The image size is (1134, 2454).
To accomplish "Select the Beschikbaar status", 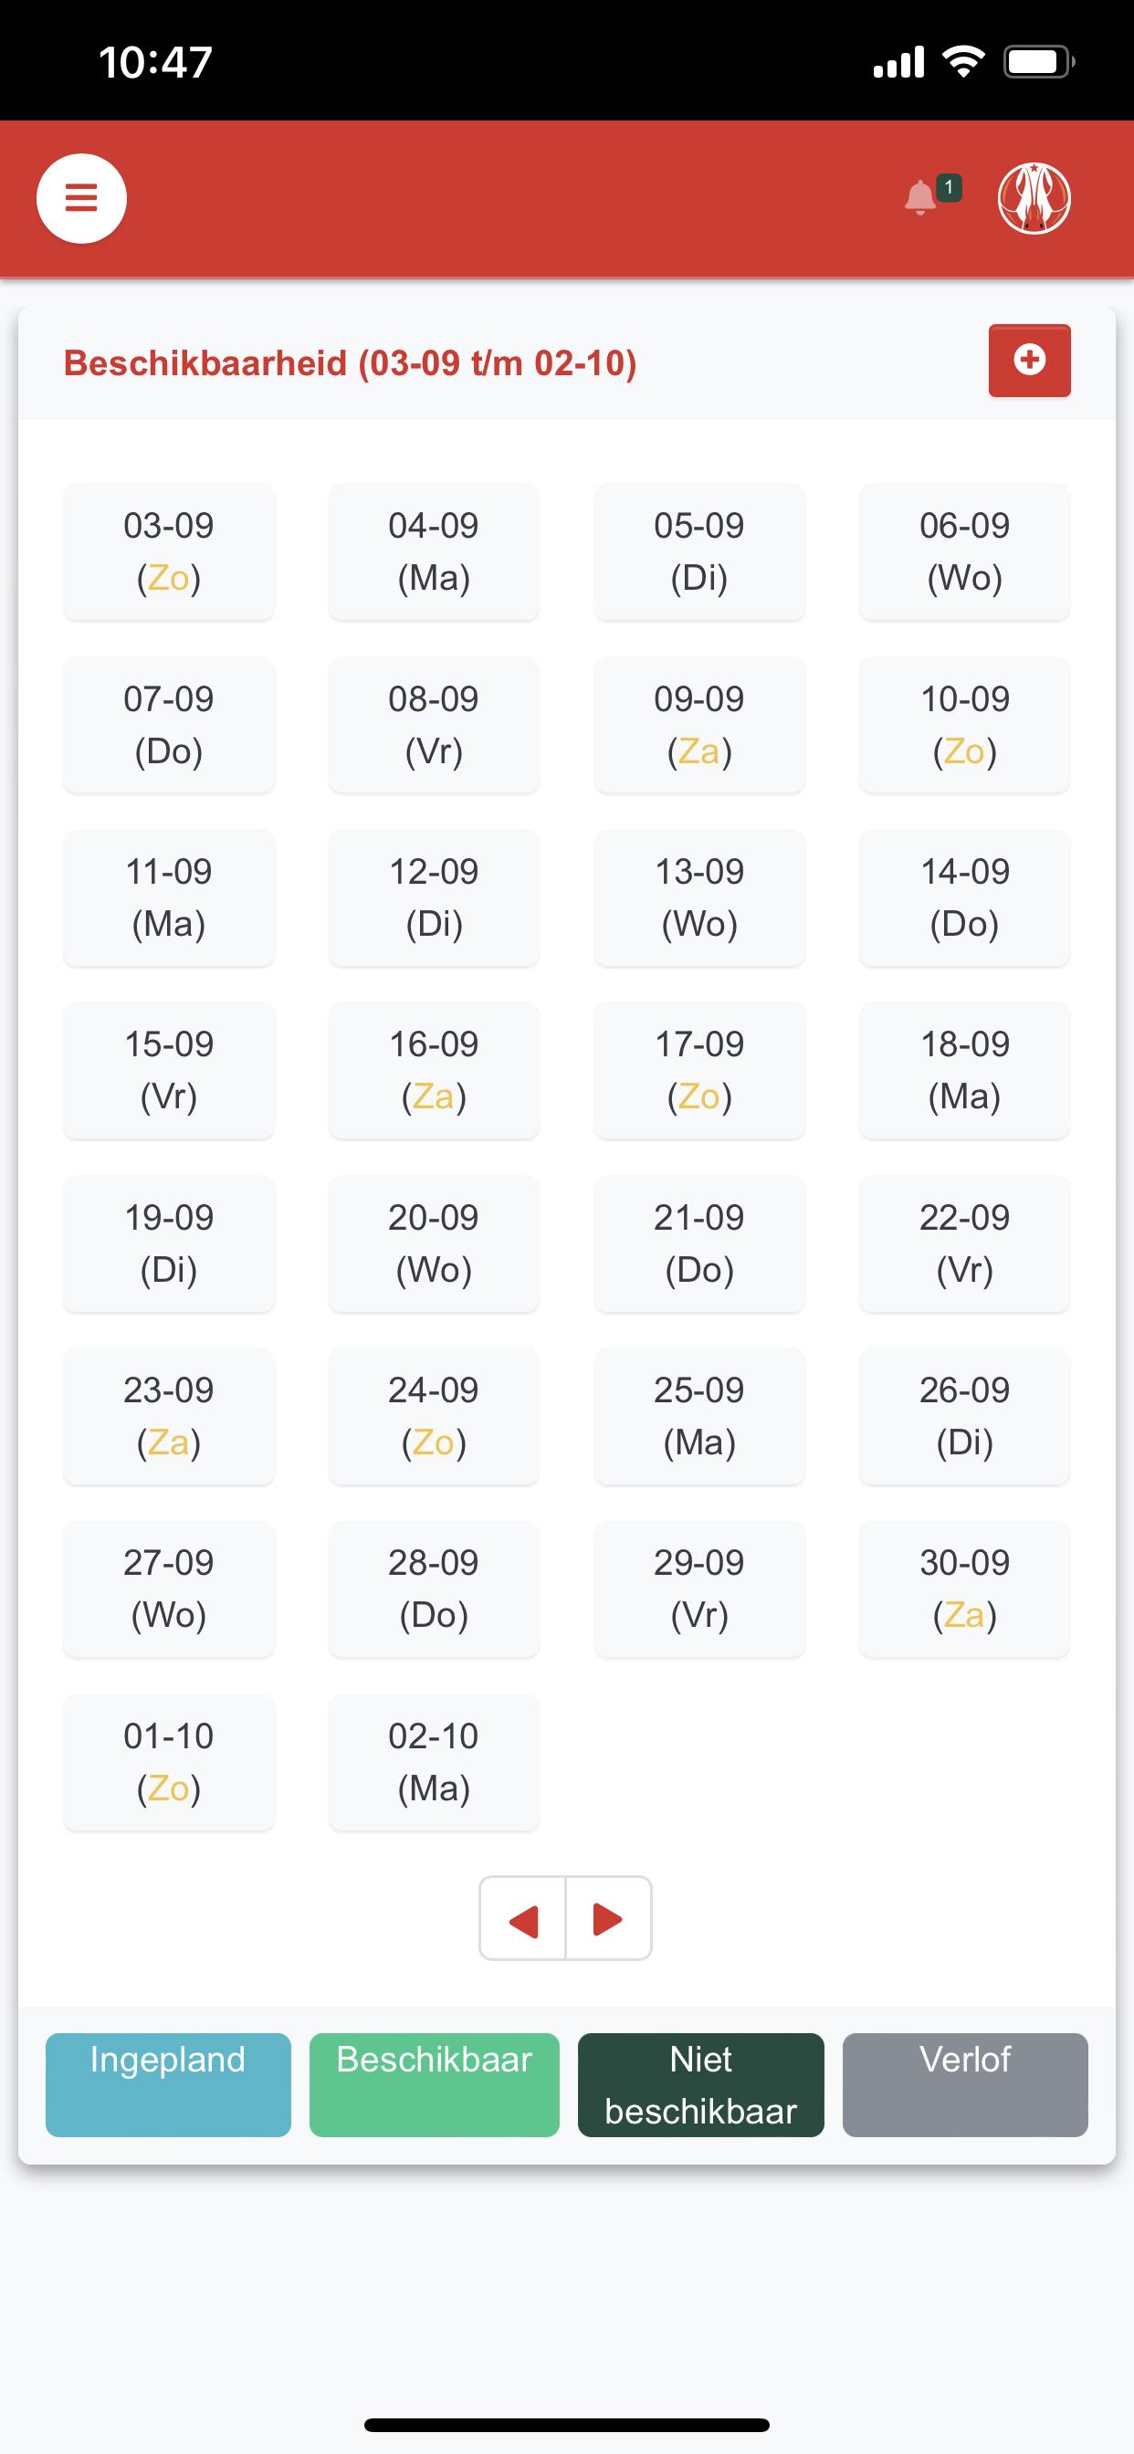I will pos(435,2085).
